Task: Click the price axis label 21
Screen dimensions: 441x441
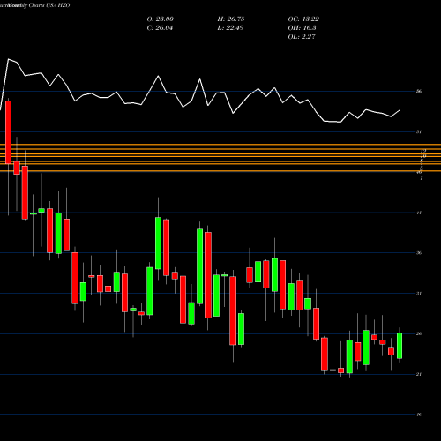Action: click(x=419, y=374)
